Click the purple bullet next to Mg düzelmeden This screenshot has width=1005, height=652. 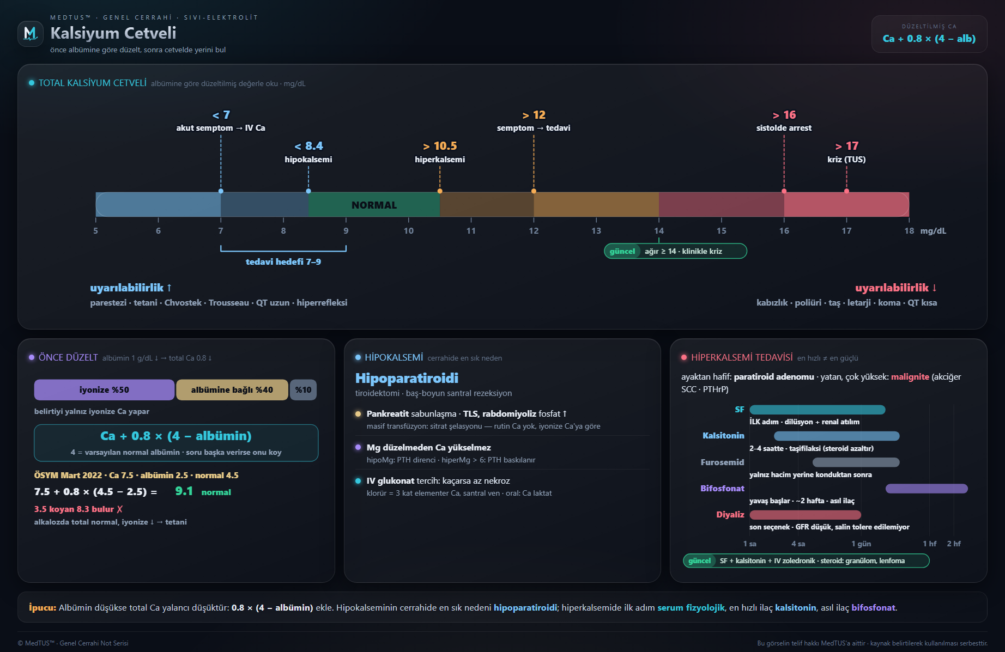coord(358,447)
